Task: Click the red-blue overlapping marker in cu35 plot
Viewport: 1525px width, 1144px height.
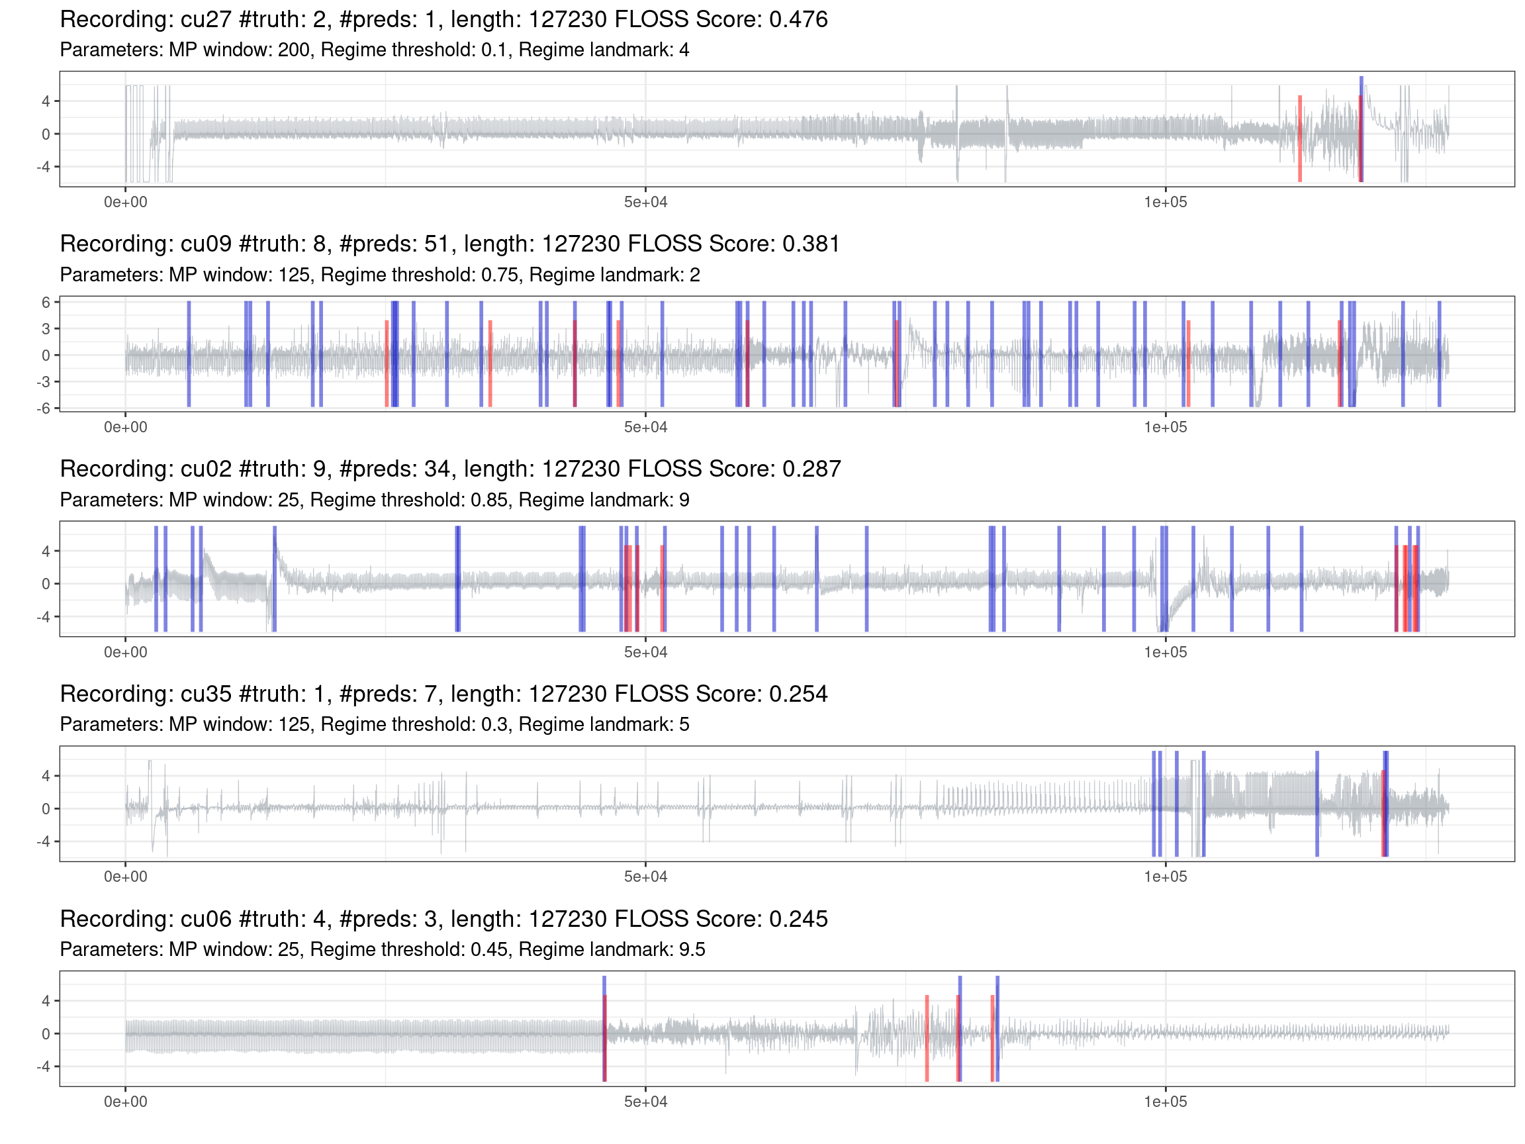Action: click(1385, 804)
